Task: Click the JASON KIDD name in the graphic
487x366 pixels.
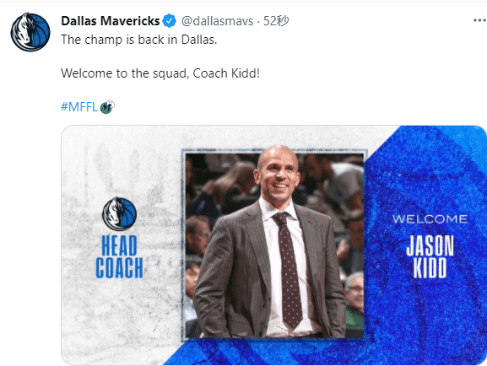Action: coord(430,256)
